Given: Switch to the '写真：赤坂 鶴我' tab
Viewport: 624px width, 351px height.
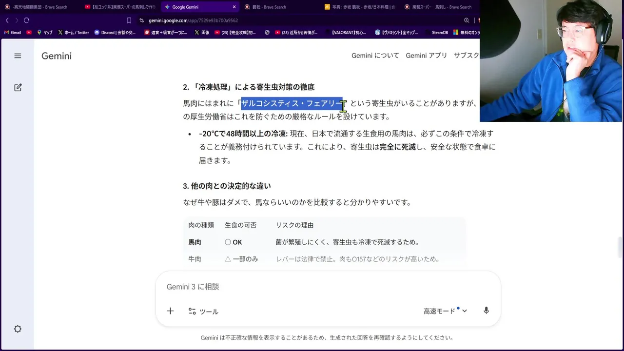Looking at the screenshot, I should 359,7.
